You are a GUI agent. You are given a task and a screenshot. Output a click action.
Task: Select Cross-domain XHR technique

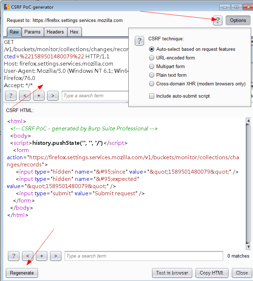197,84
